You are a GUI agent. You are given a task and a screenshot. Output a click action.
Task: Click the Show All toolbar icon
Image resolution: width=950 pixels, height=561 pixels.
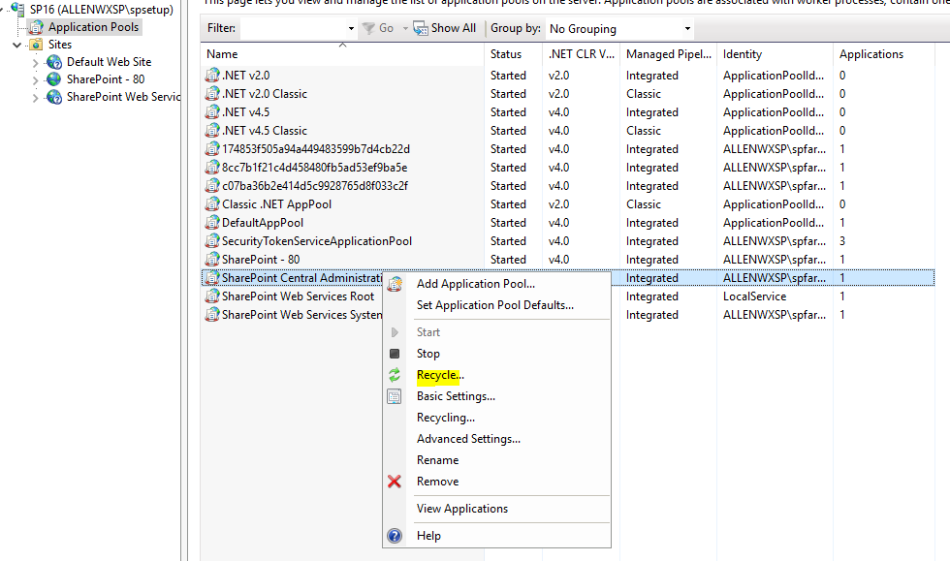421,28
